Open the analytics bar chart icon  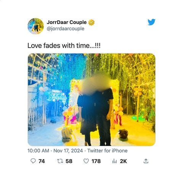(114, 161)
